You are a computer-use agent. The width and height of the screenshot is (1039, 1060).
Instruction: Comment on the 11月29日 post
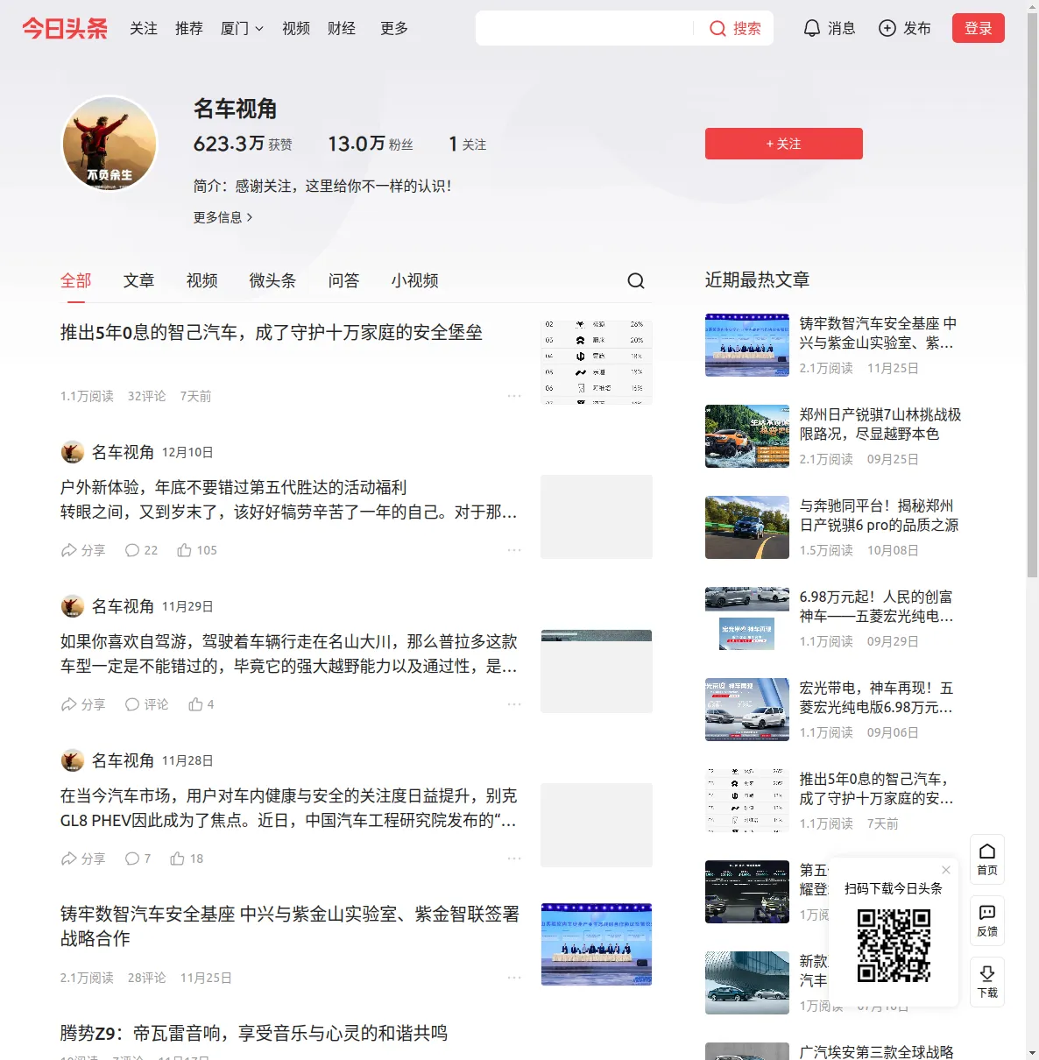coord(146,704)
